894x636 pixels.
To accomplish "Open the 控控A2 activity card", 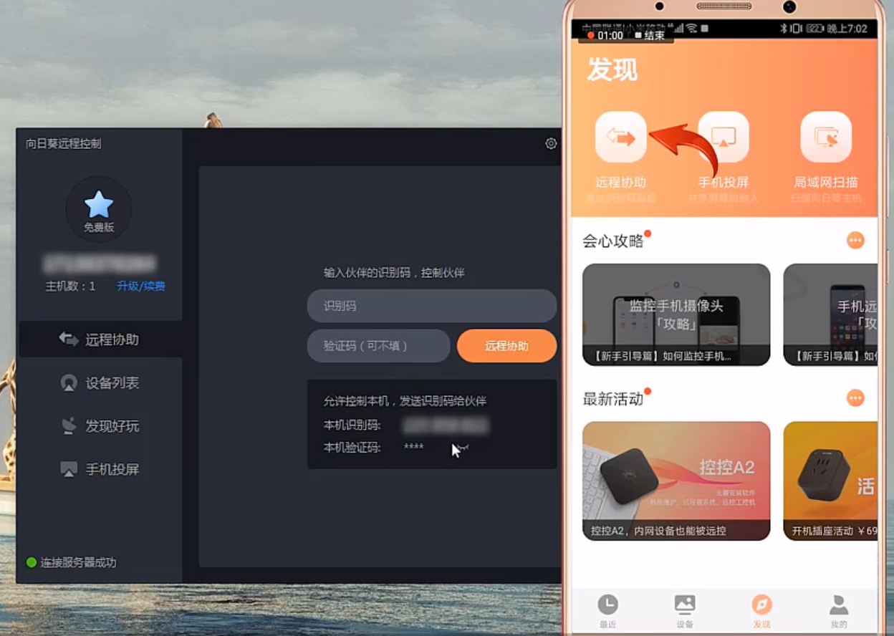I will point(676,481).
